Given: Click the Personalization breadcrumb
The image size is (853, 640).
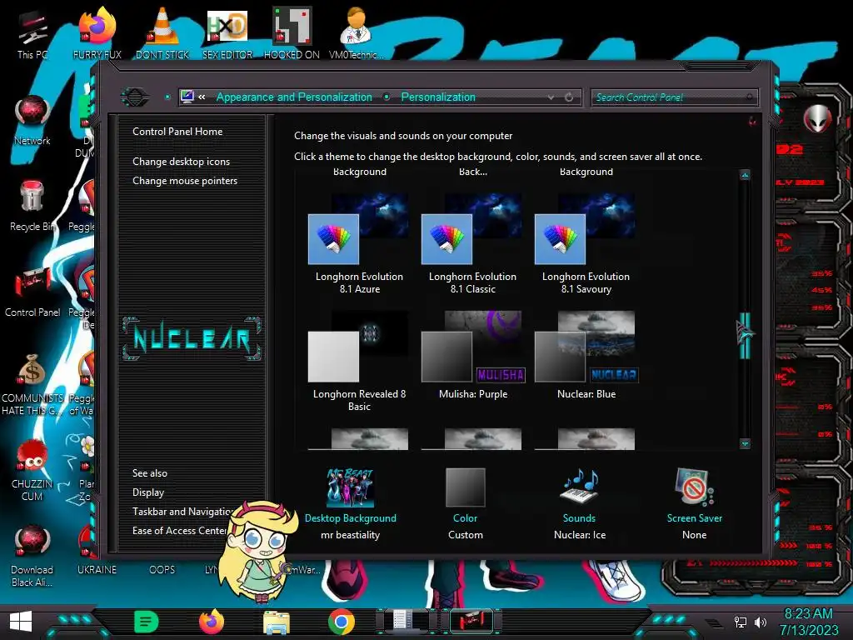Looking at the screenshot, I should pos(438,97).
